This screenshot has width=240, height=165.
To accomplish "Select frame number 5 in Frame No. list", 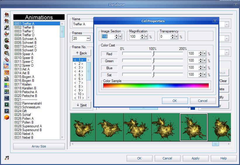I will click(79, 75).
